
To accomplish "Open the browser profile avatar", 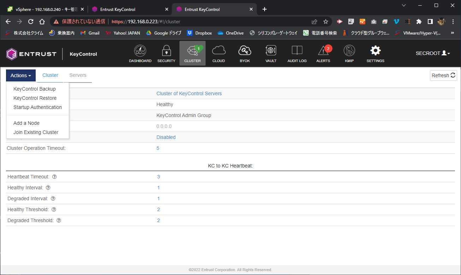I will [x=442, y=22].
